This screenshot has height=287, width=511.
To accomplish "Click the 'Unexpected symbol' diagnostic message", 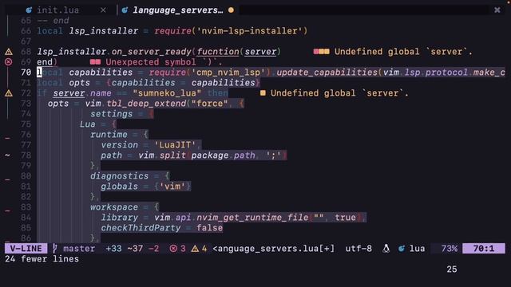I will [x=164, y=62].
